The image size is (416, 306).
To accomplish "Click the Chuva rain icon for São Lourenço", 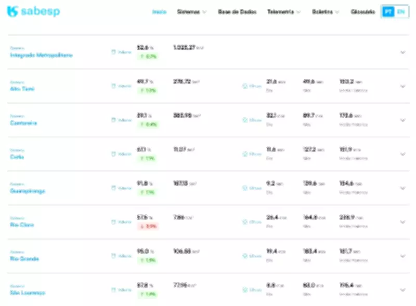I will [245, 289].
